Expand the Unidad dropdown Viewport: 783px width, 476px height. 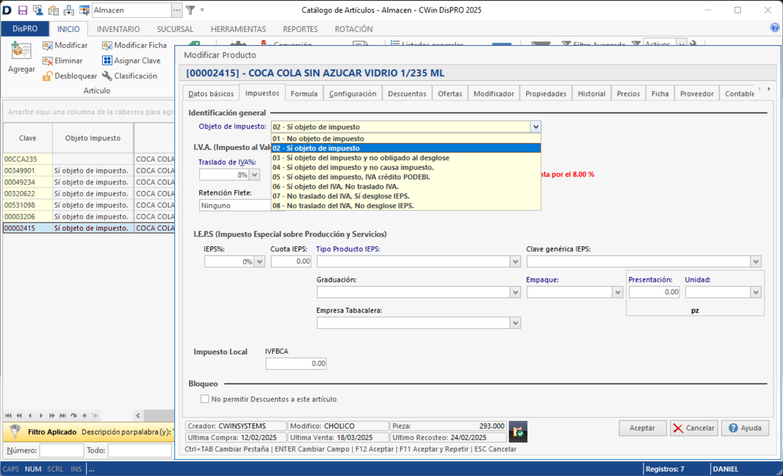[756, 292]
